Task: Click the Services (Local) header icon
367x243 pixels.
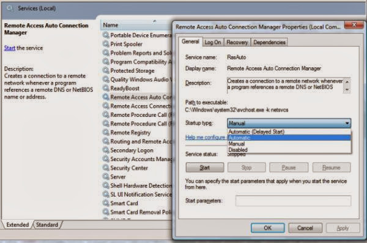Action: click(x=10, y=9)
